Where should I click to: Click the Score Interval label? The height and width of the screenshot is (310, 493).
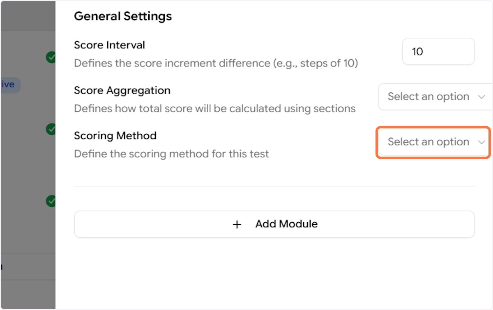109,45
